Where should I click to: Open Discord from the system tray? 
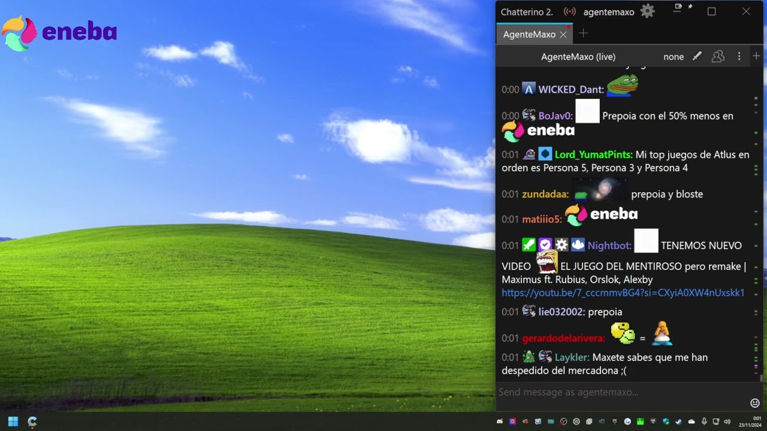coord(500,421)
